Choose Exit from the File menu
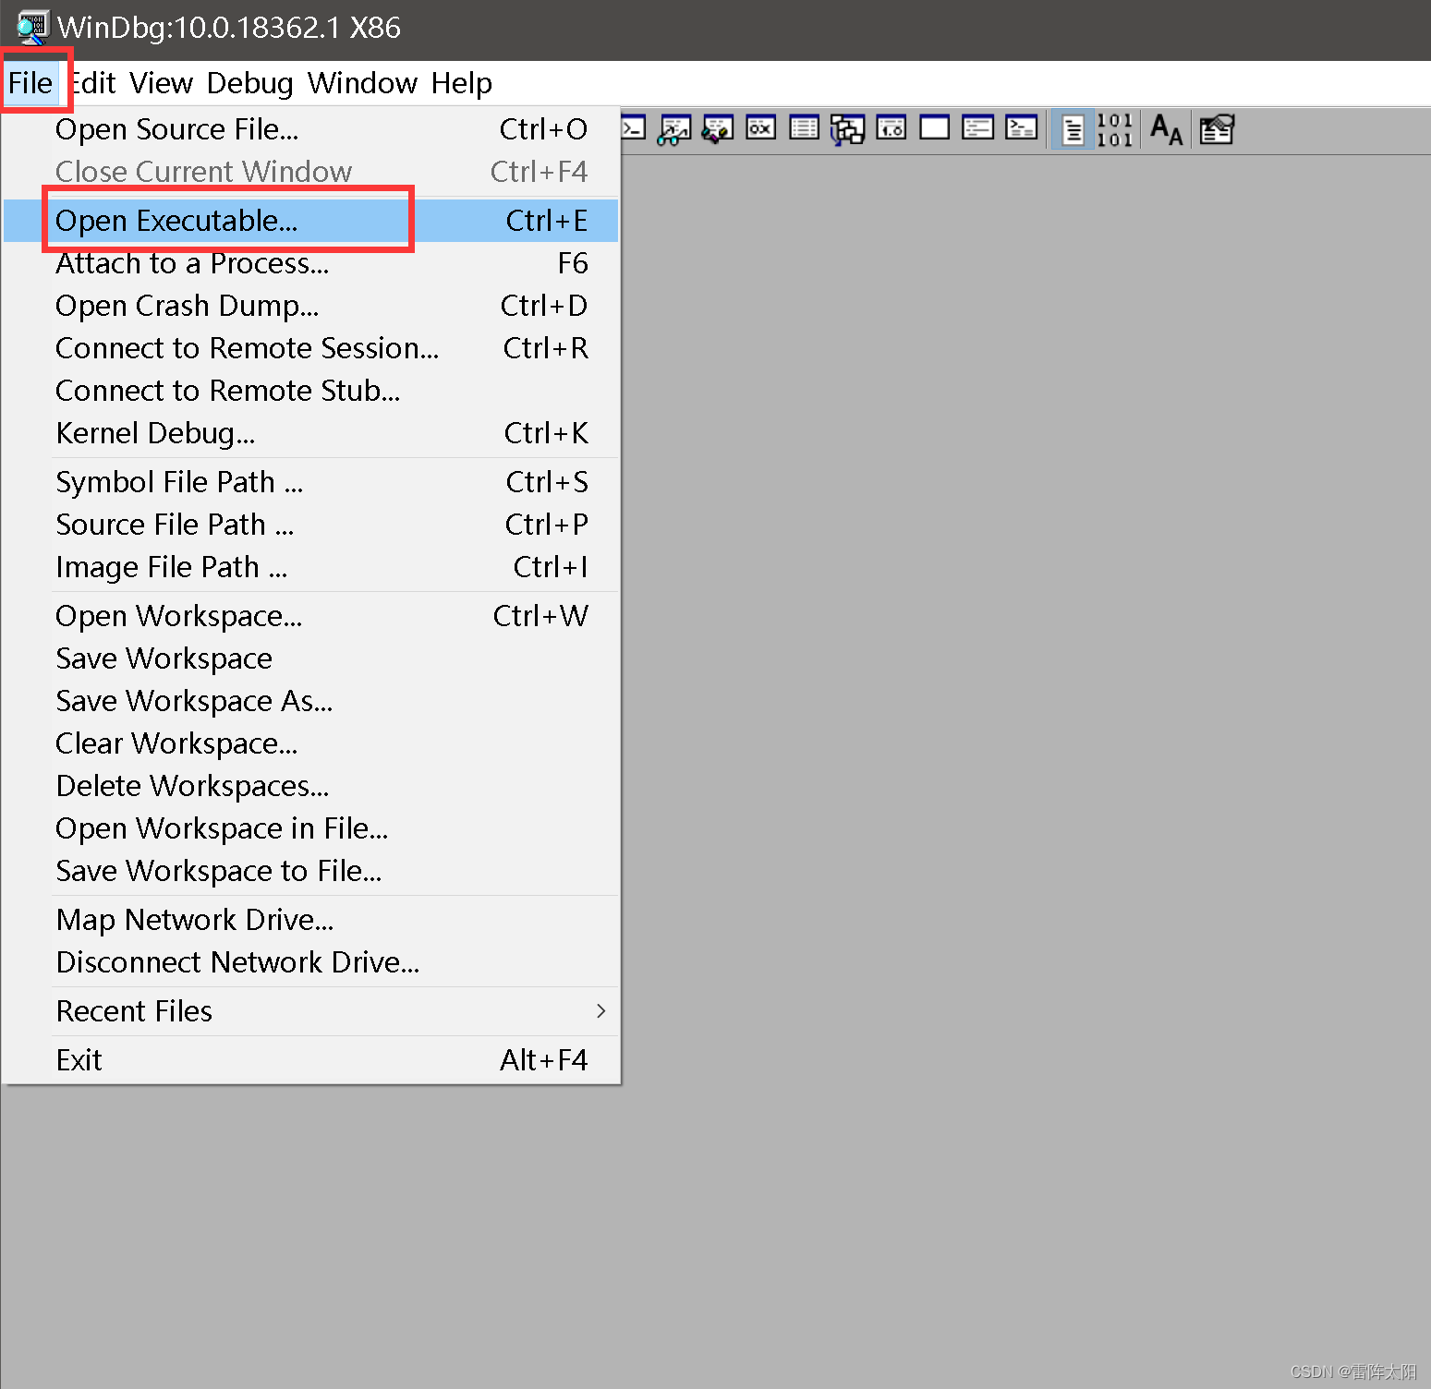 [x=310, y=1060]
